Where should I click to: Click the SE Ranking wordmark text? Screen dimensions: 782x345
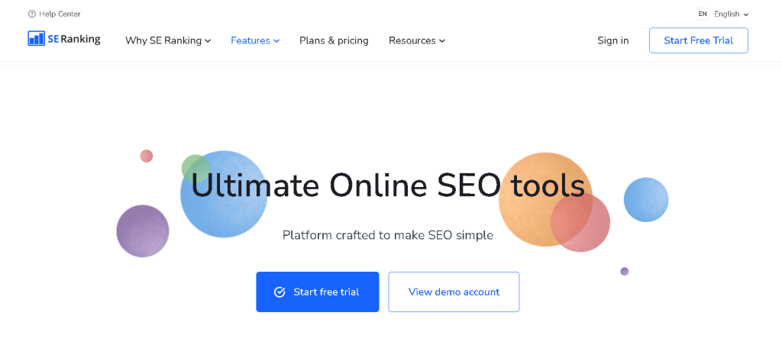point(74,39)
